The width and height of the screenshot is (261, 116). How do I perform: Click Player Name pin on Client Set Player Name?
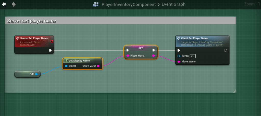179,61
